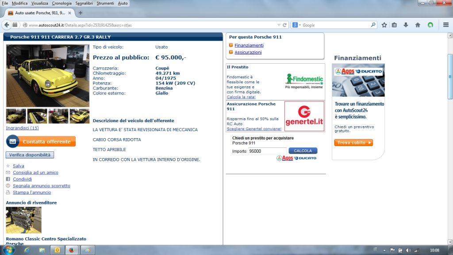Click the Facebook icon beside Condividi
The height and width of the screenshot is (255, 453).
click(8, 179)
